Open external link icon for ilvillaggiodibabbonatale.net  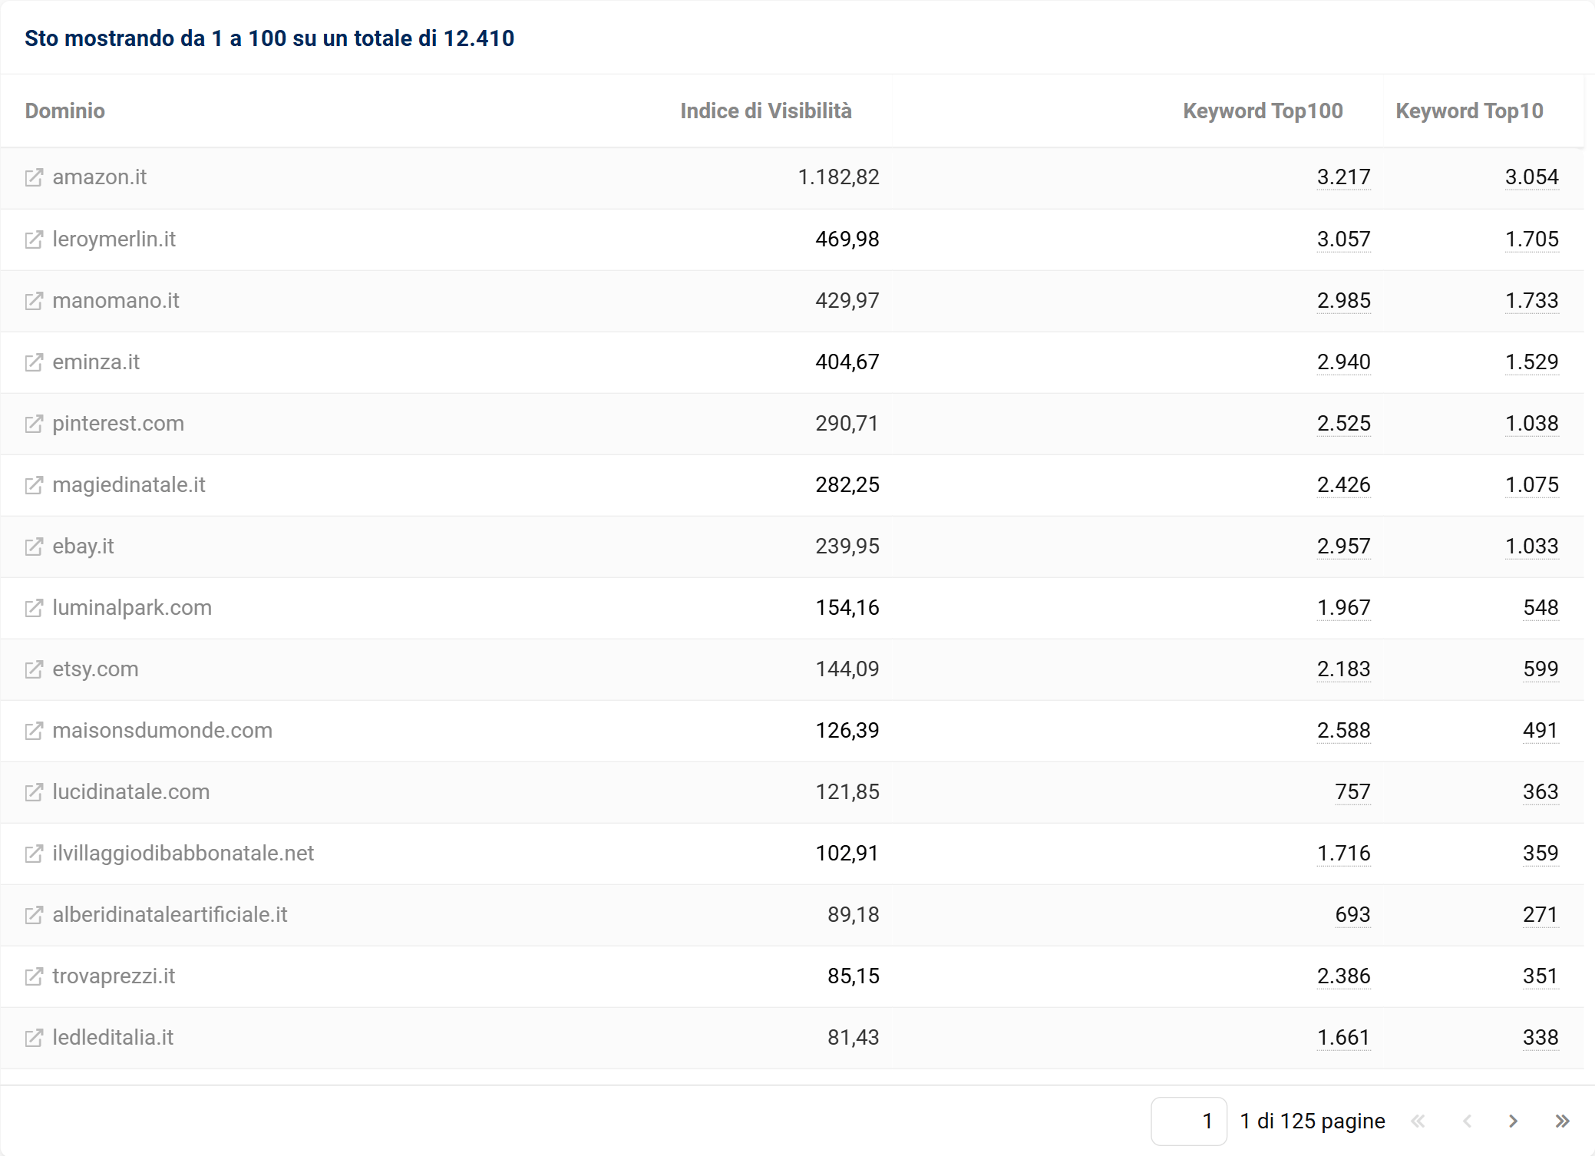pyautogui.click(x=34, y=854)
